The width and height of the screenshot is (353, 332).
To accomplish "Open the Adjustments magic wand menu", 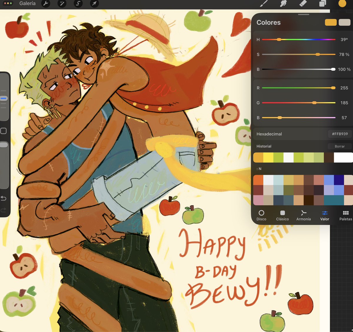I will pos(62,4).
